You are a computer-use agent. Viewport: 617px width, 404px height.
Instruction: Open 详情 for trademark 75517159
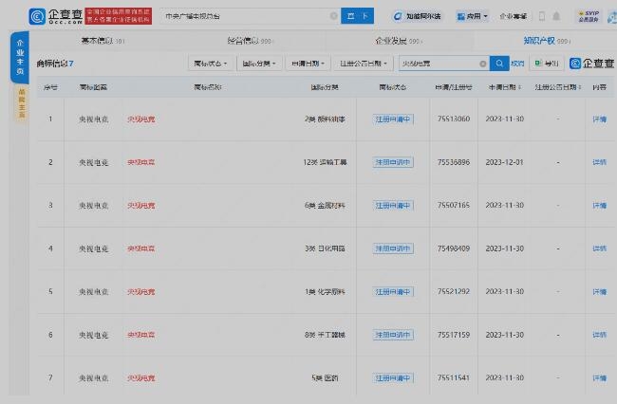[599, 335]
